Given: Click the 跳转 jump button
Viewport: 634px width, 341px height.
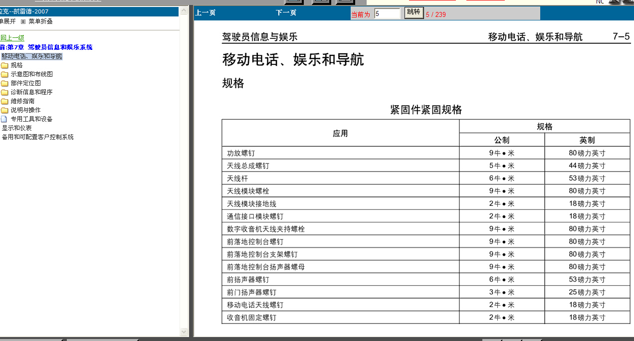Looking at the screenshot, I should 414,12.
